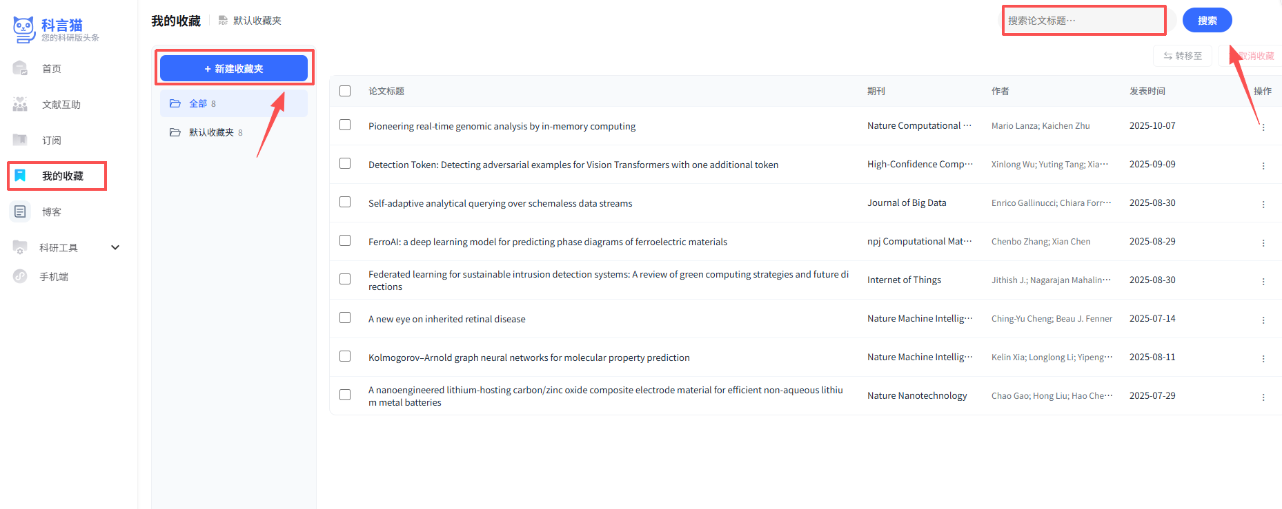This screenshot has height=509, width=1282.
Task: Click the 博客 document icon
Action: click(20, 211)
